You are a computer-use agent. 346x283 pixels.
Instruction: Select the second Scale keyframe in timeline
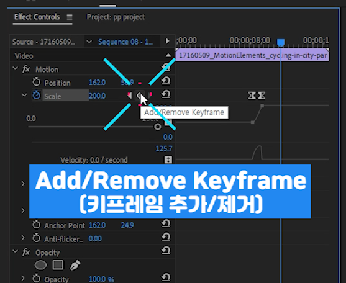(262, 96)
